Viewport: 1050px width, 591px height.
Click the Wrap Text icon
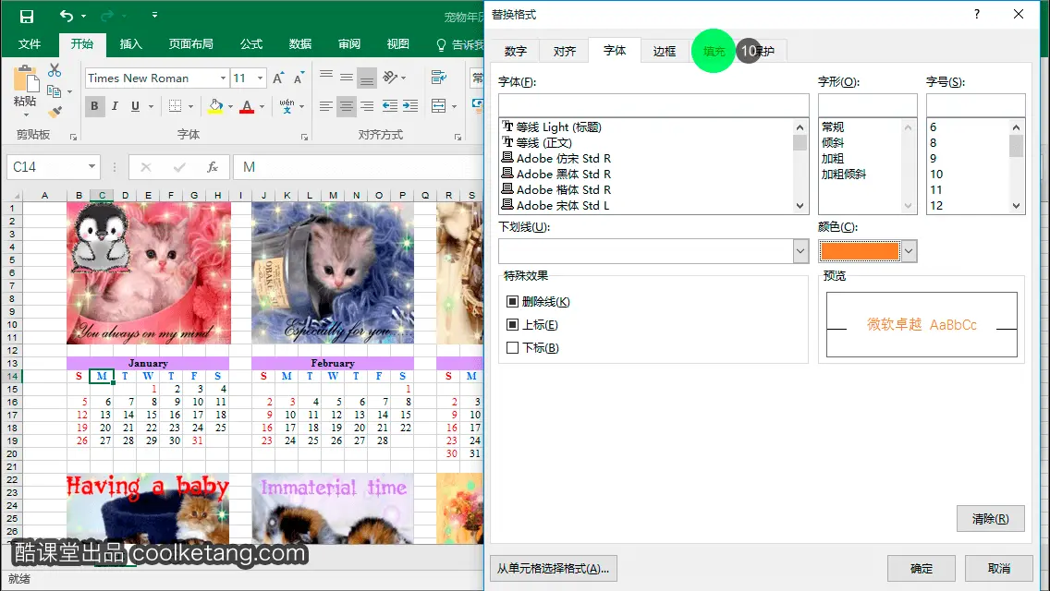439,78
